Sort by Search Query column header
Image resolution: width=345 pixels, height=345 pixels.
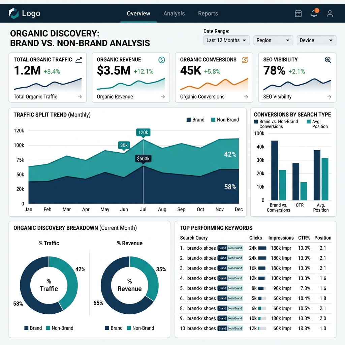click(x=194, y=238)
